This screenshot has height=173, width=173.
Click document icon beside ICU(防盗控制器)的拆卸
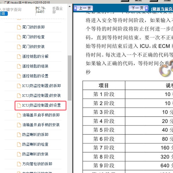click(19, 86)
